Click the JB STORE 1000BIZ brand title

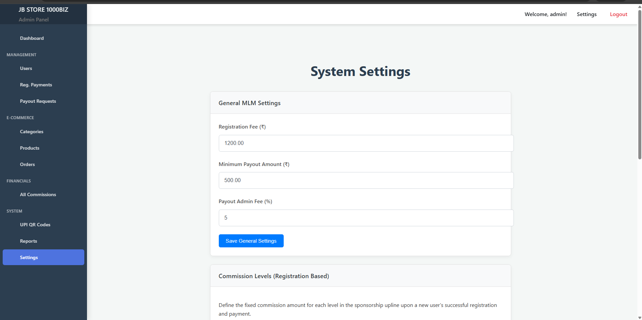pyautogui.click(x=43, y=10)
